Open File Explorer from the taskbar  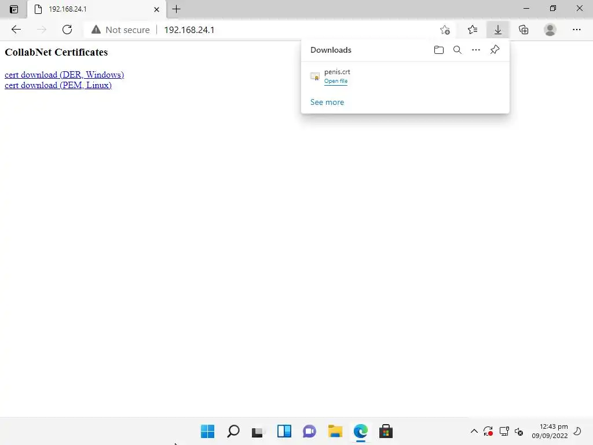pyautogui.click(x=335, y=431)
